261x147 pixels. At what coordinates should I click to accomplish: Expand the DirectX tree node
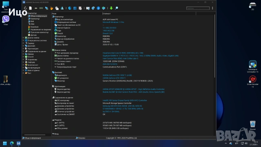[x=23, y=57]
